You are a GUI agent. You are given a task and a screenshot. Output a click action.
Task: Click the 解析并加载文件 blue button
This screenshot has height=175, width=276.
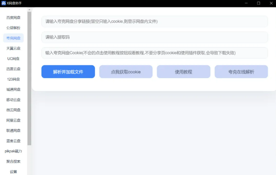(68, 72)
